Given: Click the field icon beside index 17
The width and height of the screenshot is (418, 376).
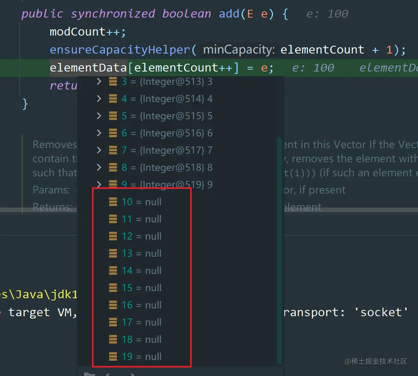Looking at the screenshot, I should click(x=113, y=322).
